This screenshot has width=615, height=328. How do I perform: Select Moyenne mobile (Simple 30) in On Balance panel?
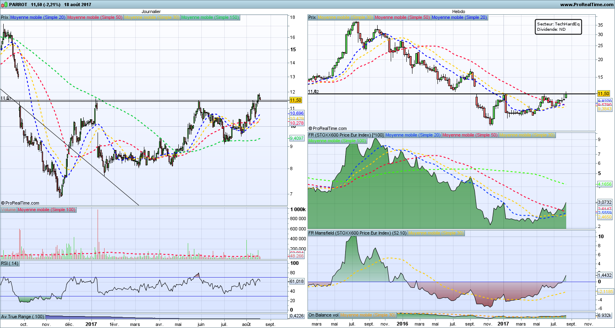(369, 315)
